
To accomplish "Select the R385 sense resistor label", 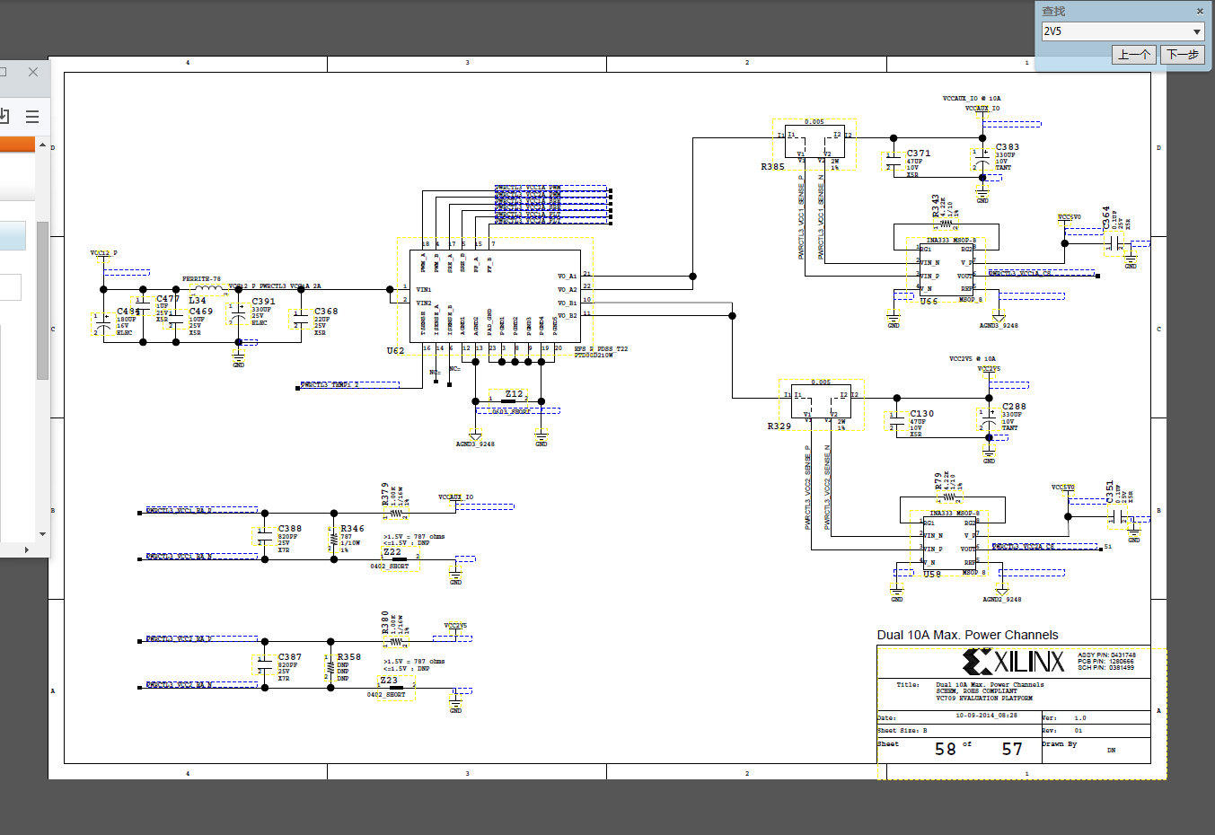I will point(772,167).
